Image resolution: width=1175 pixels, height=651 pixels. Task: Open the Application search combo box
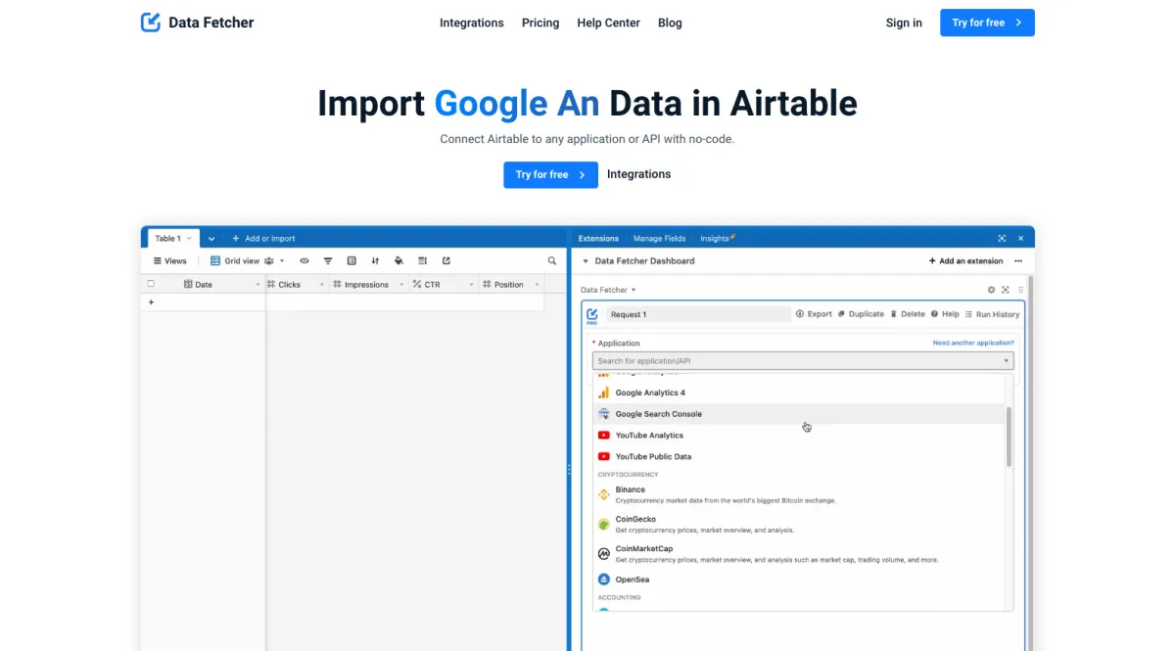[x=803, y=361]
